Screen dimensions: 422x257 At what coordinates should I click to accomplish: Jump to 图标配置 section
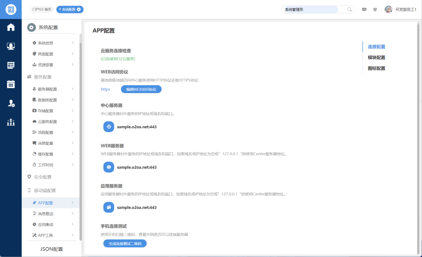coord(376,68)
